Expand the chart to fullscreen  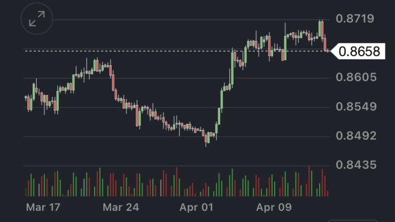point(37,19)
